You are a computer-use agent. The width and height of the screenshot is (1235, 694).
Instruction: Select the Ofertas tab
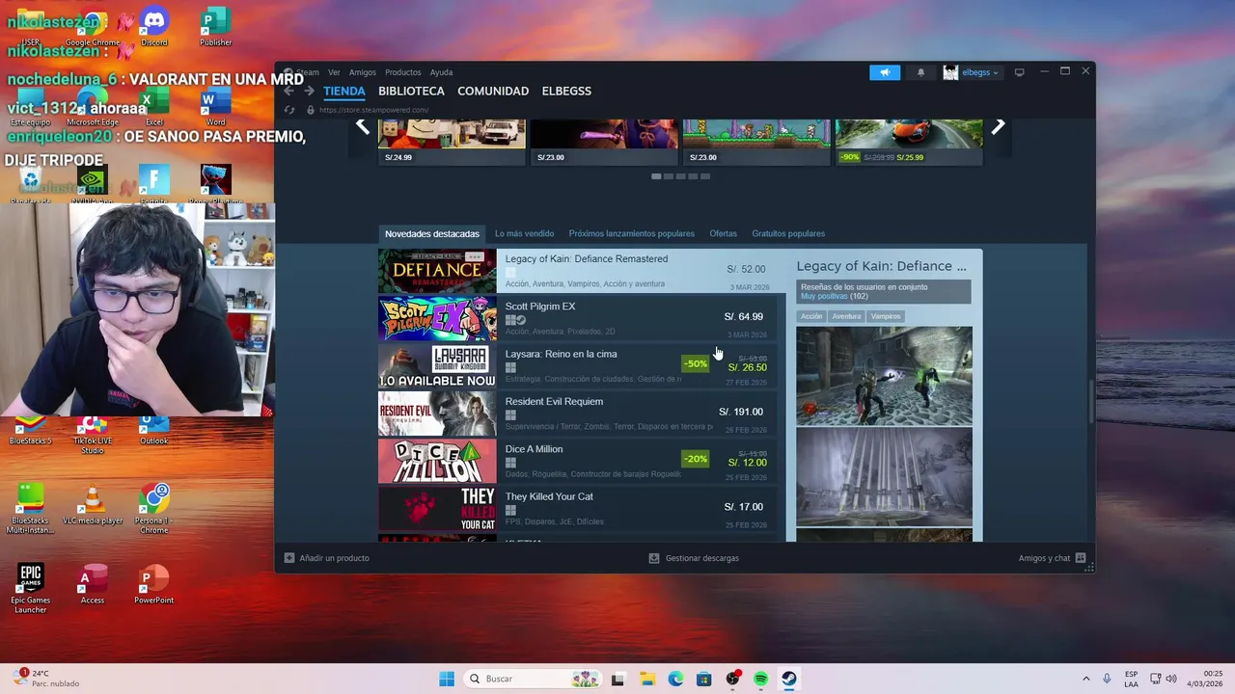(723, 233)
